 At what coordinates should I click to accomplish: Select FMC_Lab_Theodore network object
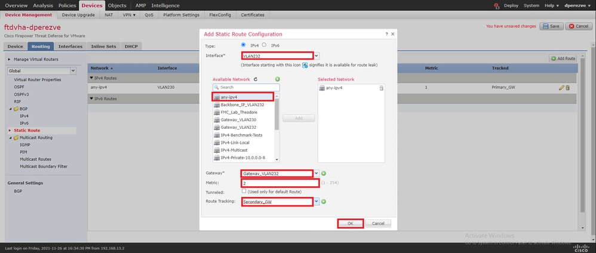click(x=239, y=112)
